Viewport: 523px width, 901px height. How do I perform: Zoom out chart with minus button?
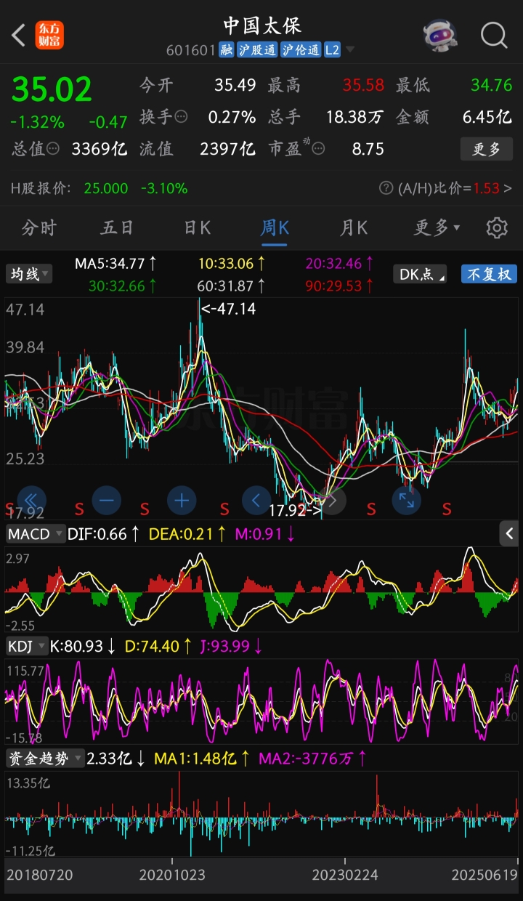coord(106,500)
